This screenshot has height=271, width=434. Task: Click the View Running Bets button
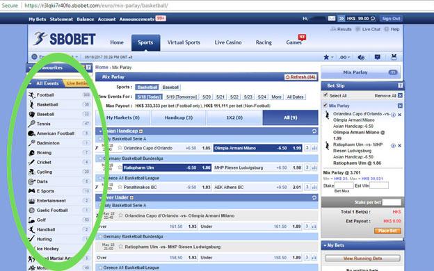coord(362,258)
